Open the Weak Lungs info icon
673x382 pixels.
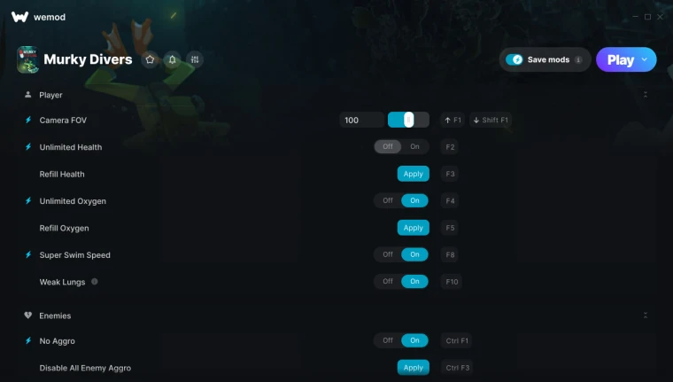(95, 282)
